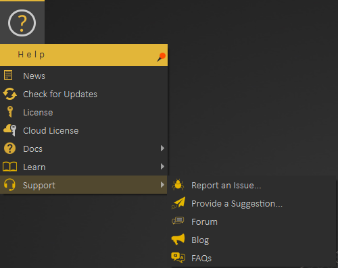Screen dimensions: 338x268
Task: Click the Docs question circle icon
Action: [9, 149]
